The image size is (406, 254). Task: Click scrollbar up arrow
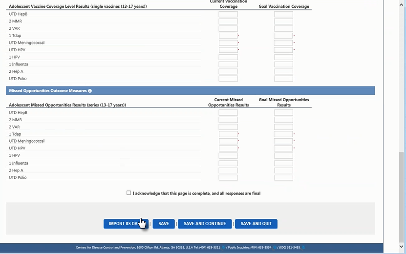tap(401, 5)
